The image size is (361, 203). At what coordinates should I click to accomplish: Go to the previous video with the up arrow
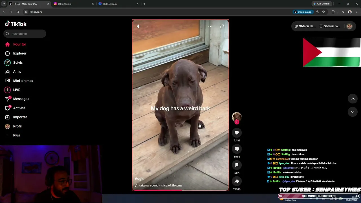coord(353,99)
